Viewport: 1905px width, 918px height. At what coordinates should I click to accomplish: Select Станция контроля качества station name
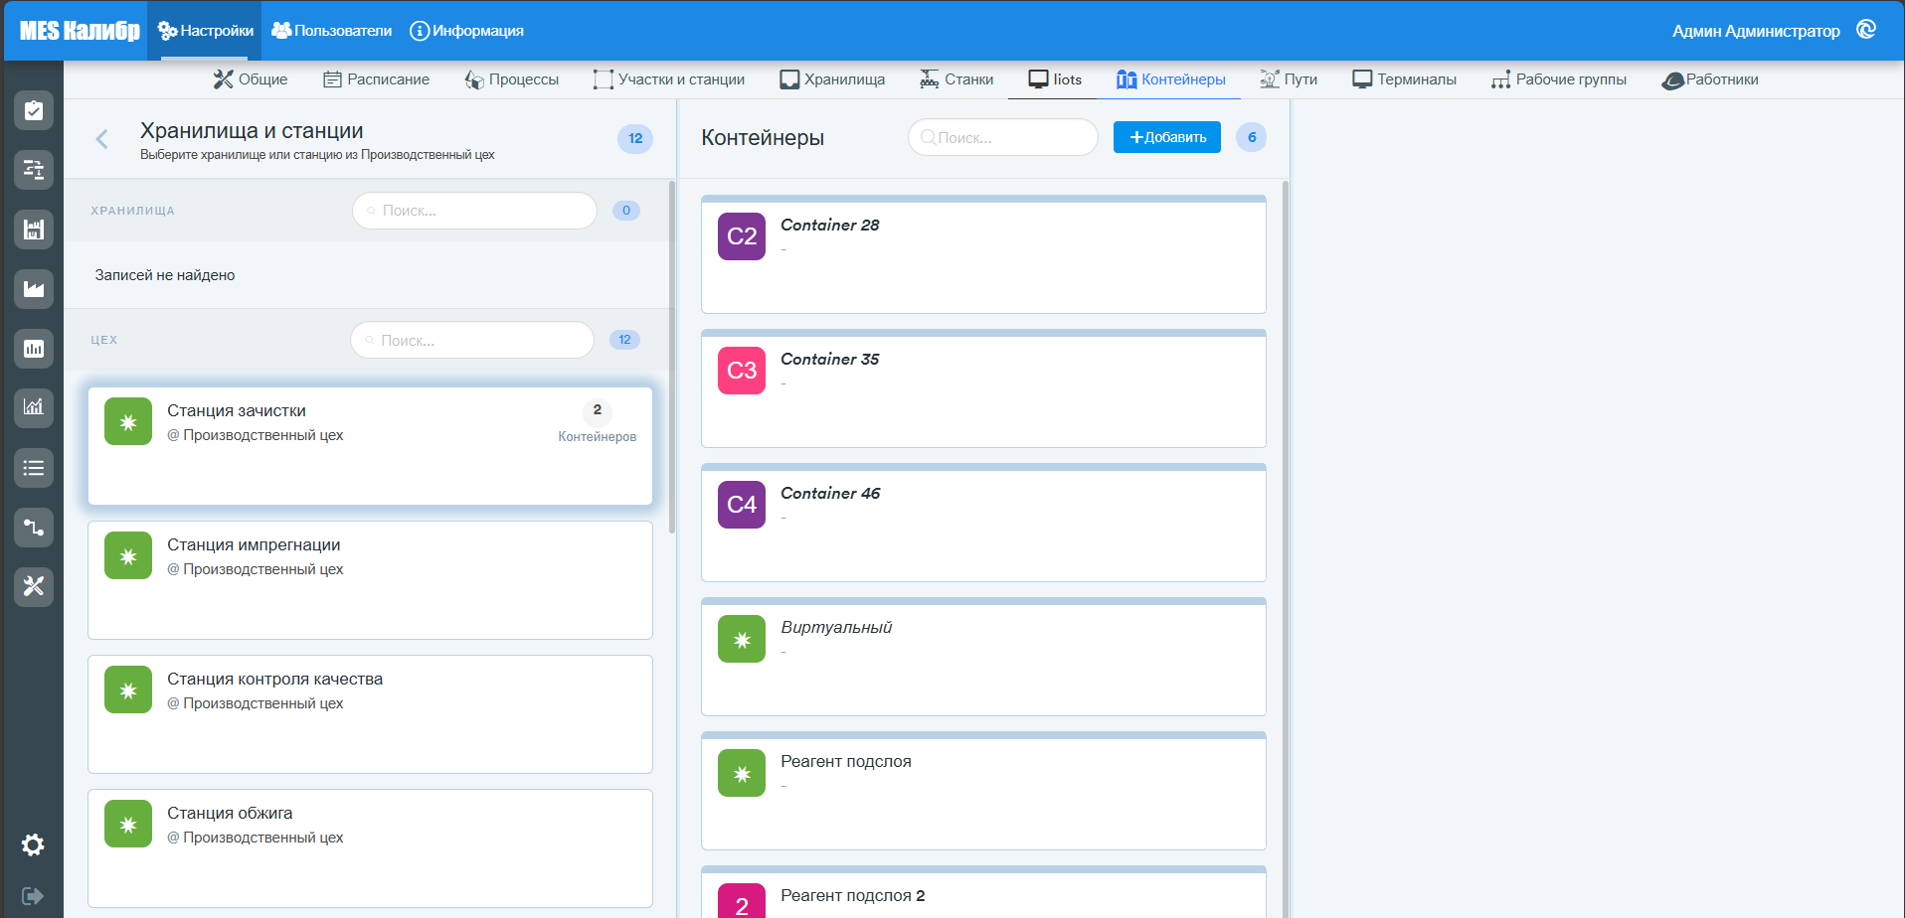click(x=274, y=679)
